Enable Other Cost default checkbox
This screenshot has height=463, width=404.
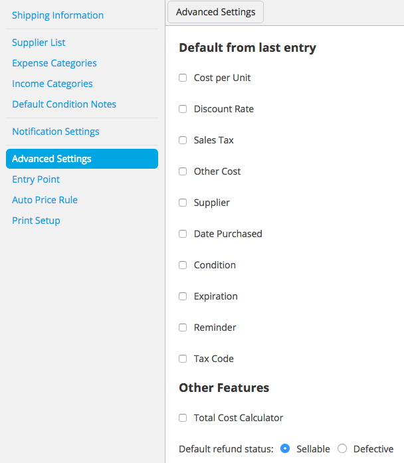click(183, 171)
